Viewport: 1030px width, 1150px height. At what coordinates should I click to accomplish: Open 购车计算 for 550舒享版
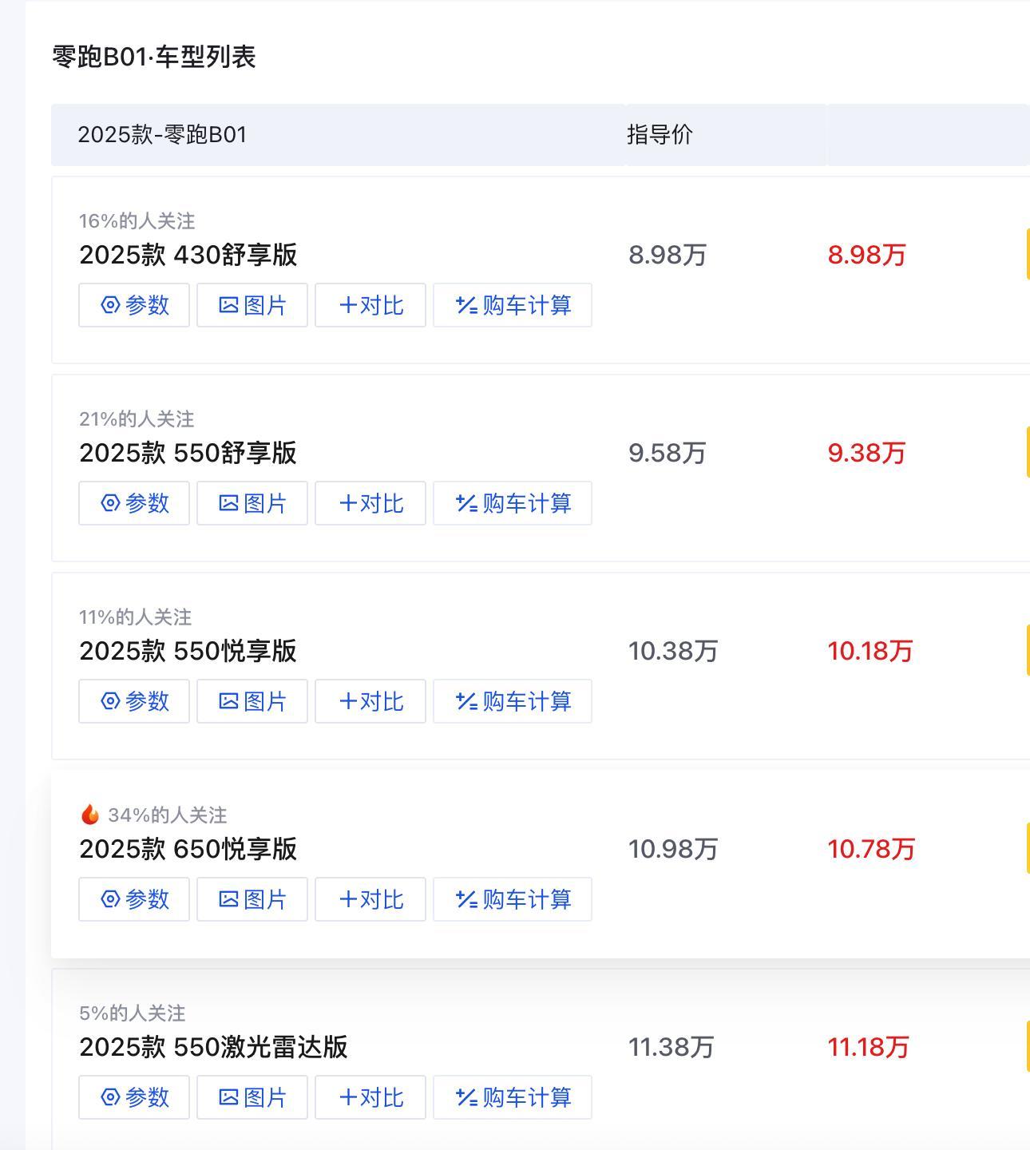tap(513, 503)
